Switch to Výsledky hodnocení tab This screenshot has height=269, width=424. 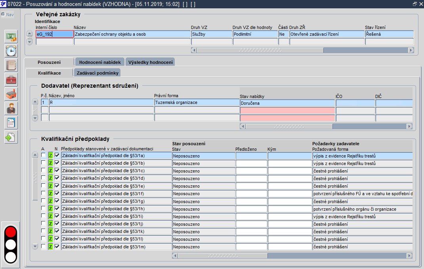point(150,62)
